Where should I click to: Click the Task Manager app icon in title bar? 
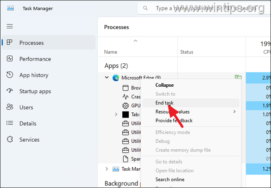(11, 8)
